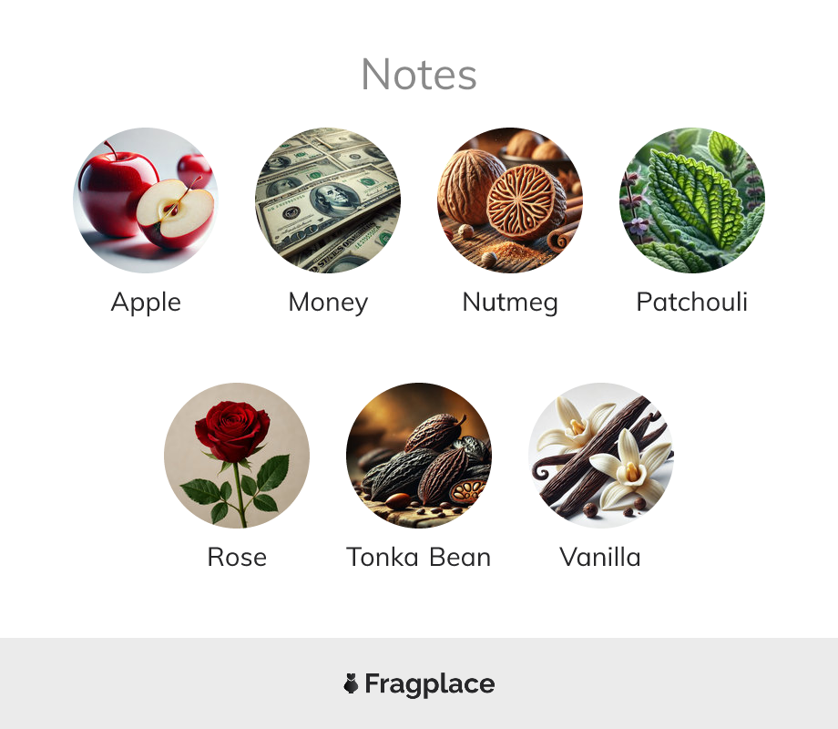Click the Fragplace perfume bottle icon
838x729 pixels.
[351, 683]
